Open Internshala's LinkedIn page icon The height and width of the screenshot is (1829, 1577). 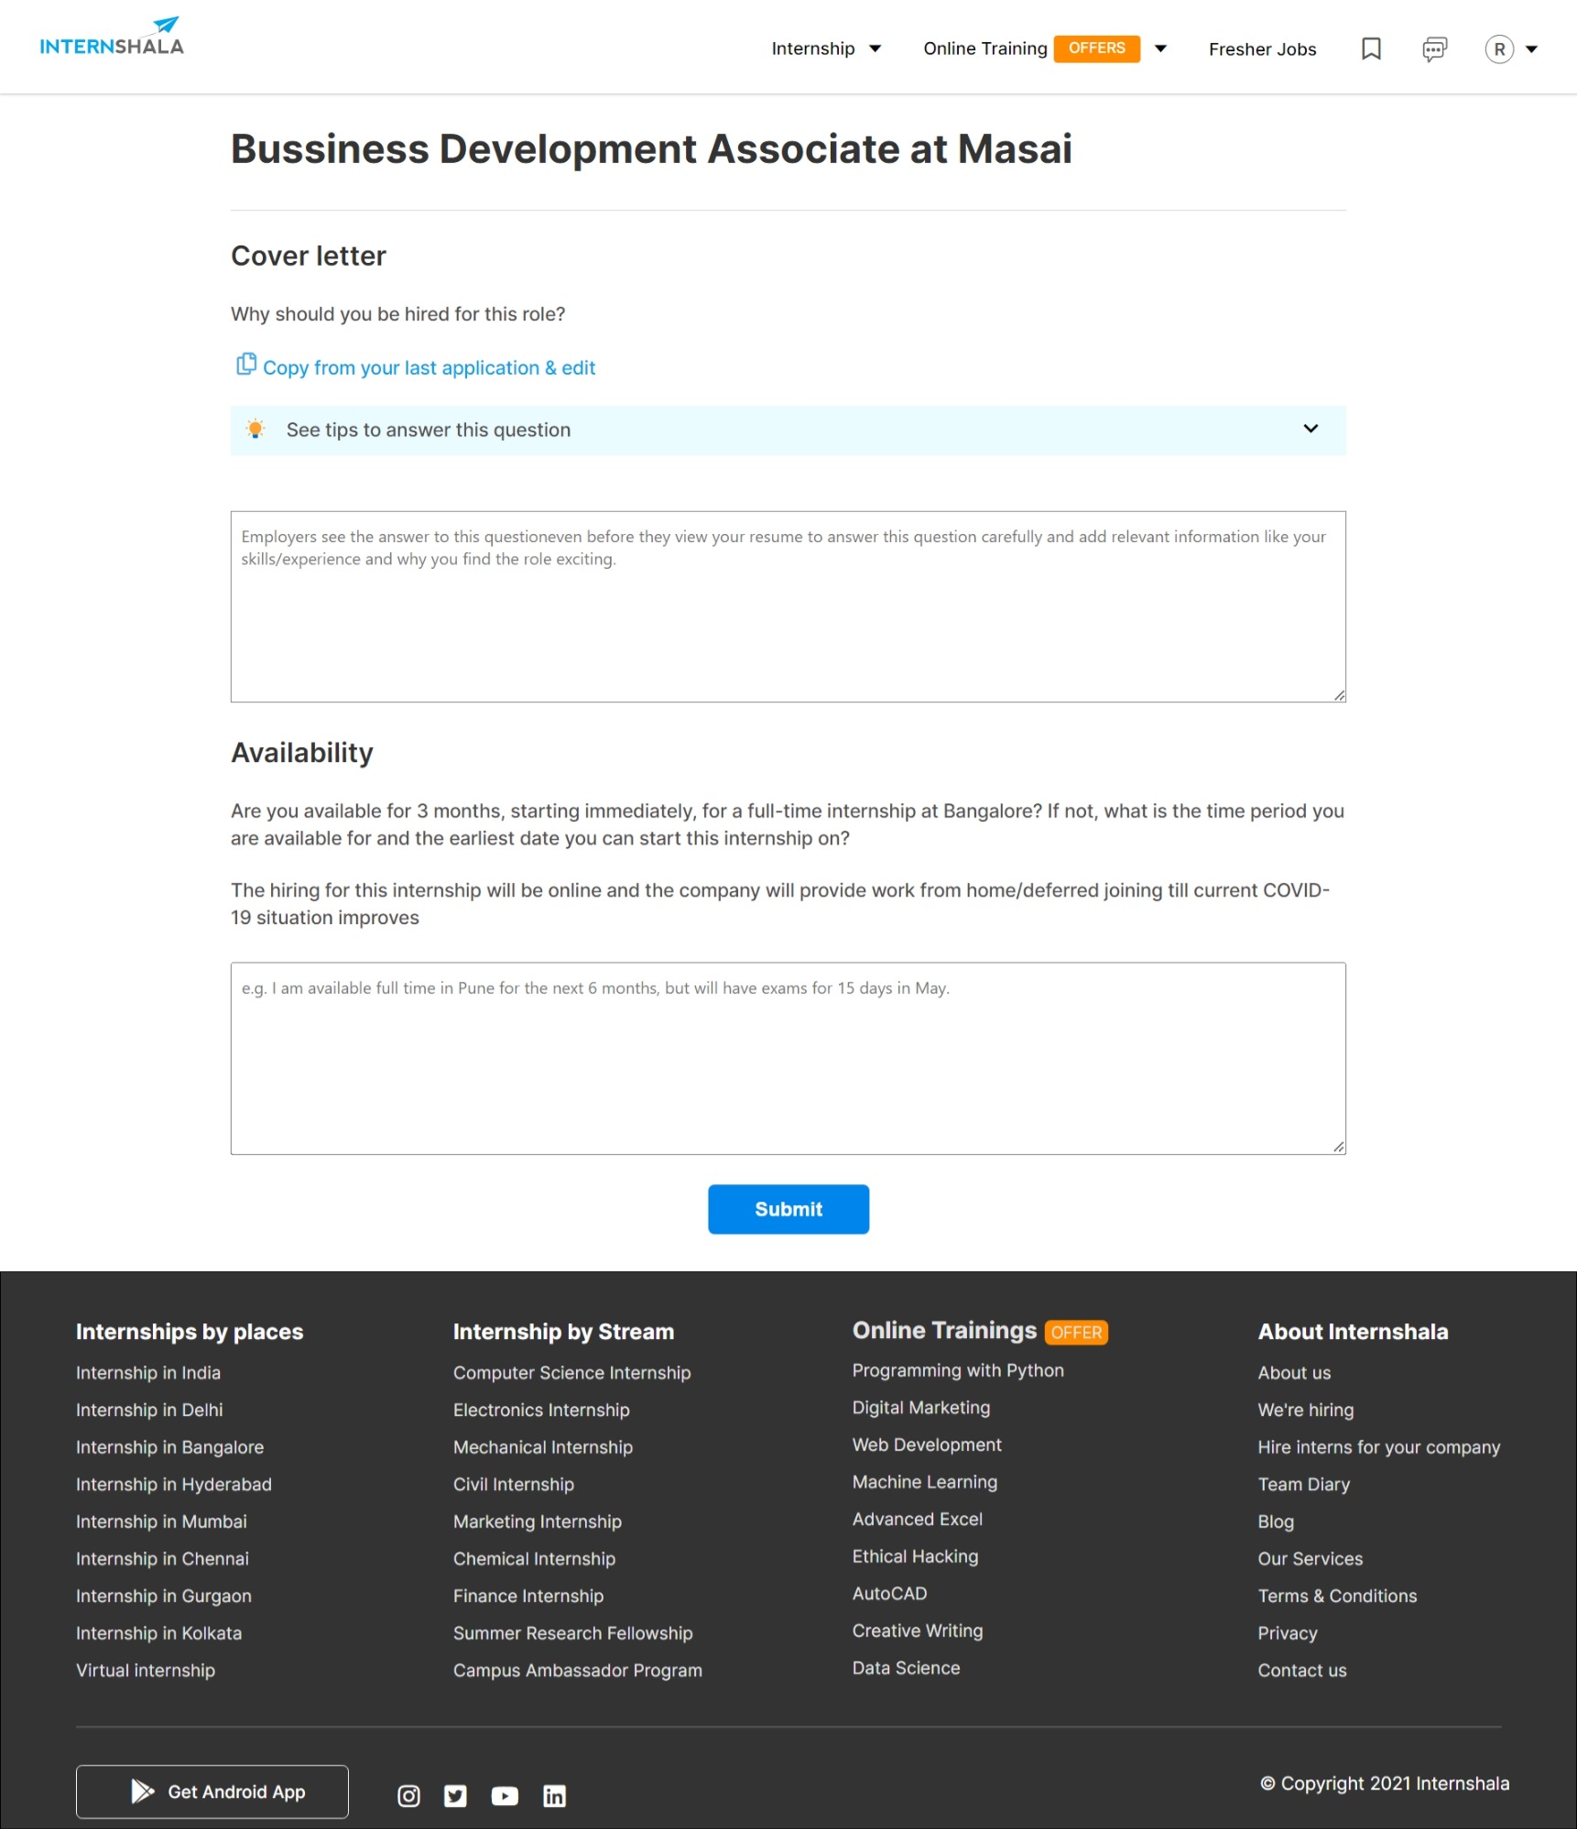(x=554, y=1796)
